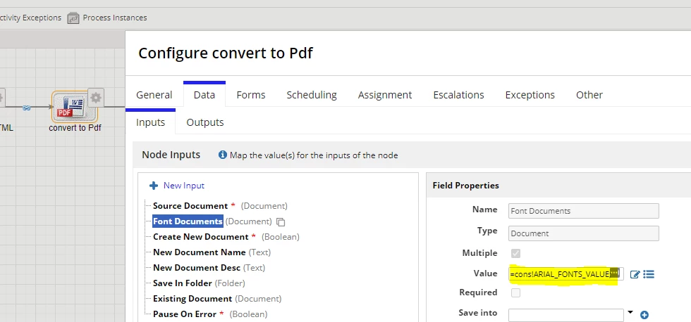Click the Activity Exceptions toolbar item

pyautogui.click(x=30, y=18)
